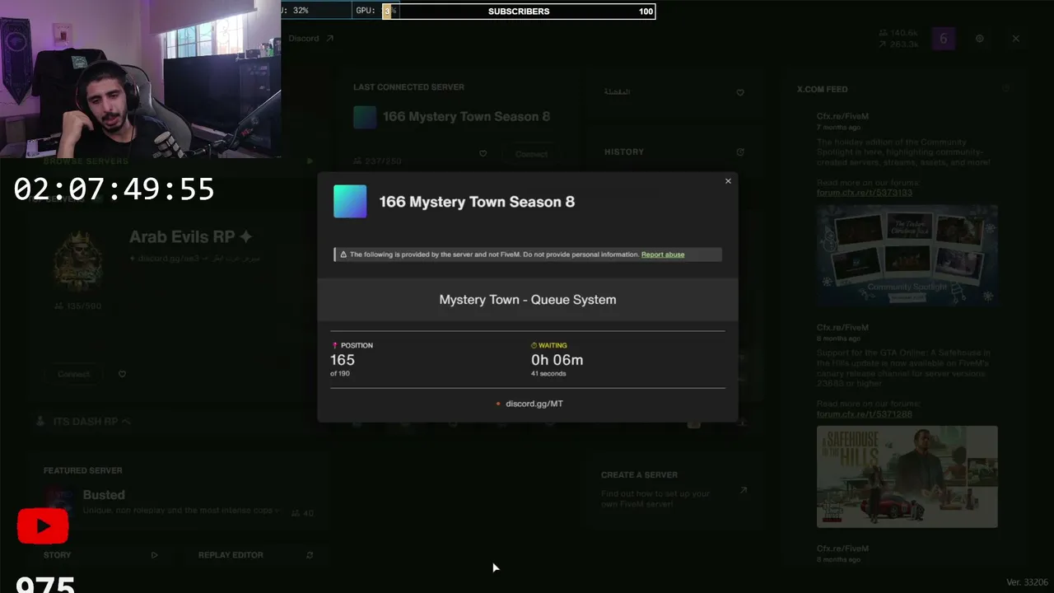This screenshot has width=1054, height=593.
Task: Favorite Arab Evils RP with heart icon
Action: [122, 374]
